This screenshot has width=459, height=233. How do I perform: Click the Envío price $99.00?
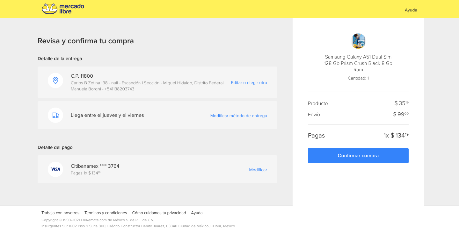[401, 114]
